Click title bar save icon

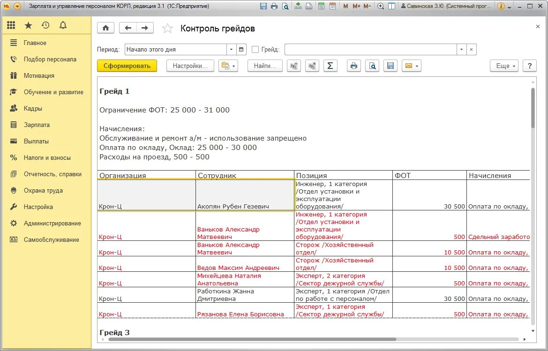point(263,6)
